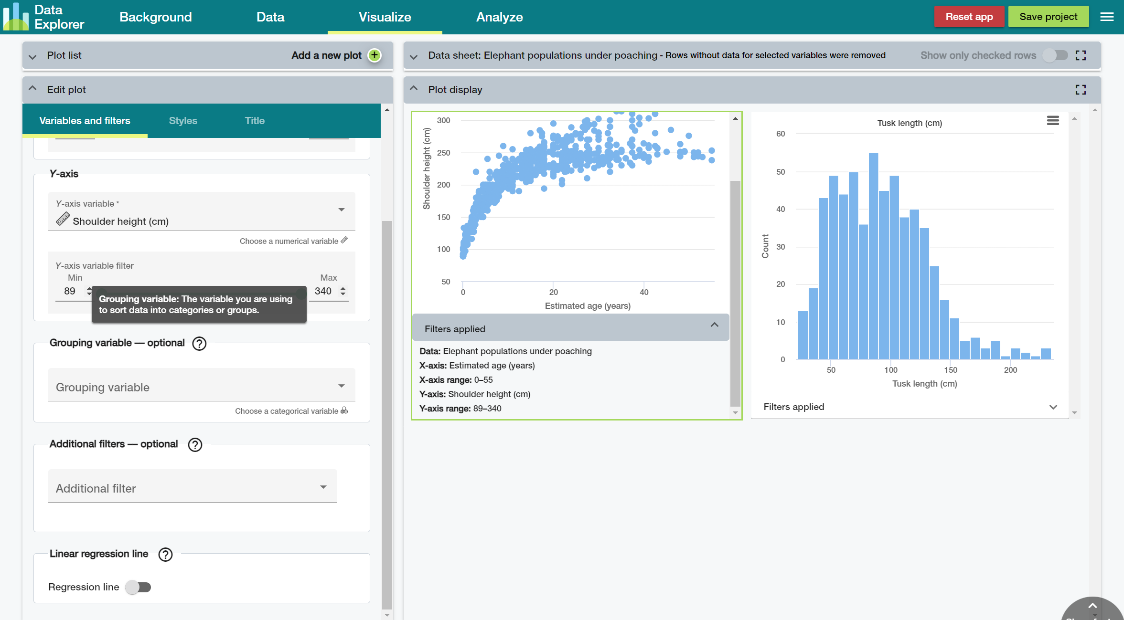Select the Visualize tab

[x=385, y=17]
